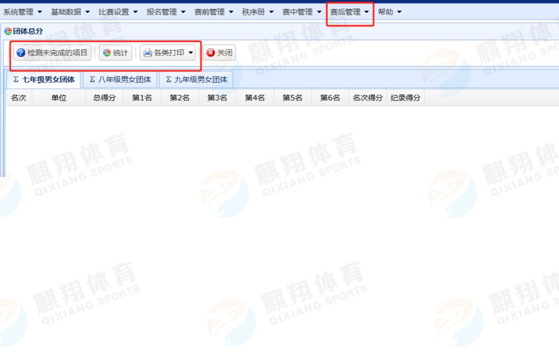
Task: Open the 赛前管理 menu
Action: [x=214, y=12]
